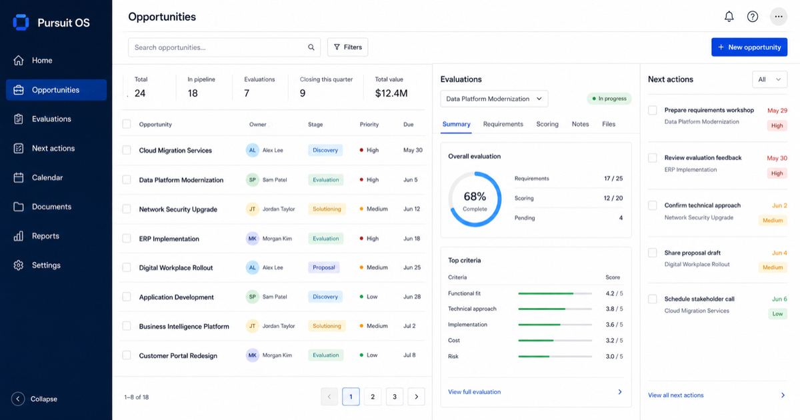Select the ERP Implementation row checkbox
Image resolution: width=800 pixels, height=420 pixels.
pos(127,239)
